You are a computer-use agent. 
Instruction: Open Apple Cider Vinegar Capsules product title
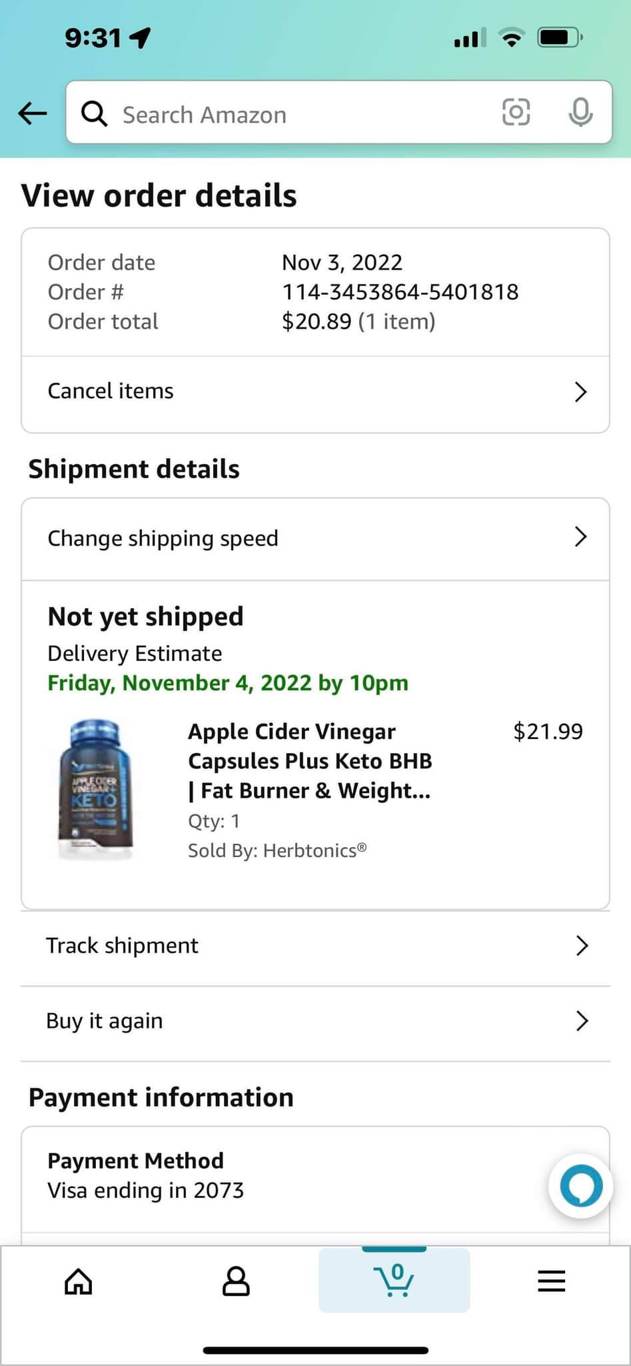click(310, 761)
